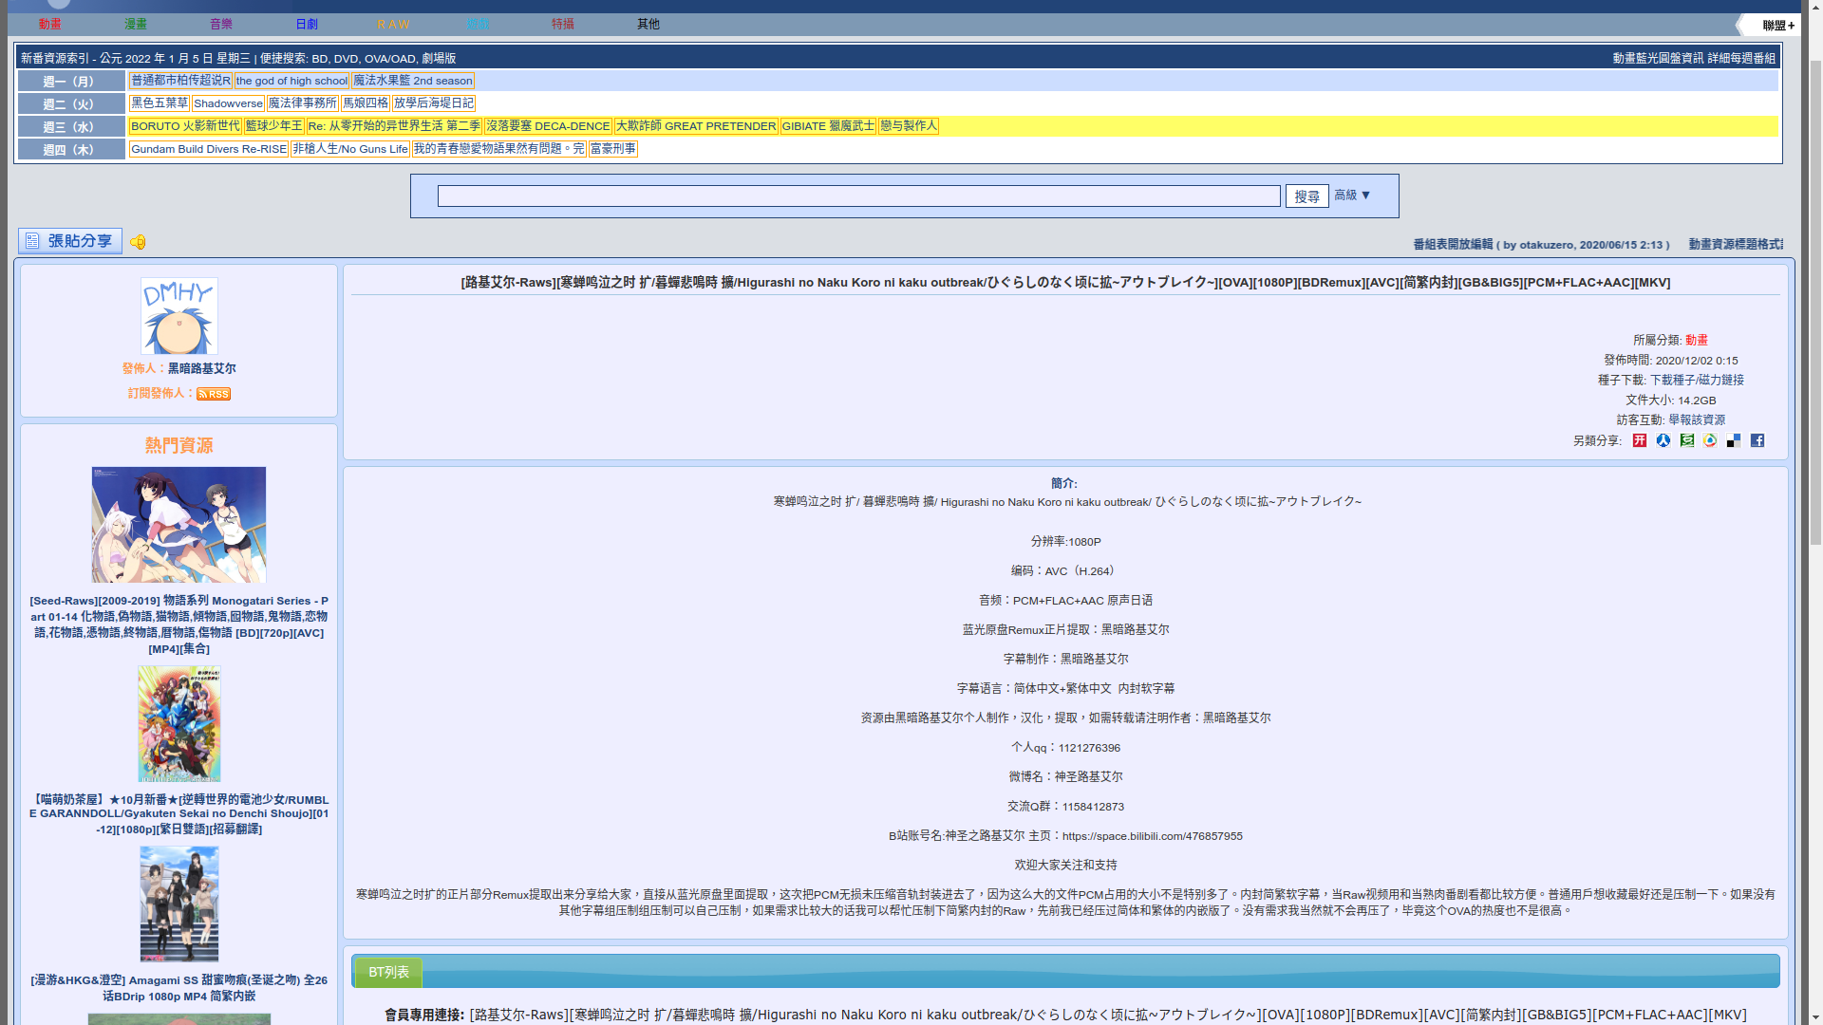Viewport: 1823px width, 1025px height.
Task: Open GIBIATE 獵魔武士 link
Action: [x=828, y=126]
